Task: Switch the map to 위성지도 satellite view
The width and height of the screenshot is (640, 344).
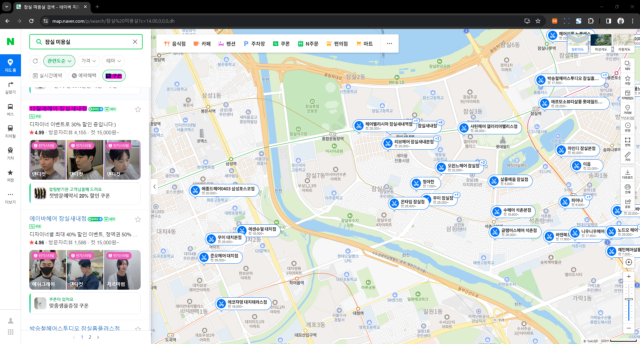Action: pos(601,43)
